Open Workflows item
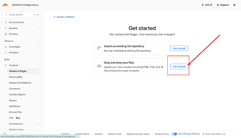This screenshot has width=241, height=138. [14, 106]
